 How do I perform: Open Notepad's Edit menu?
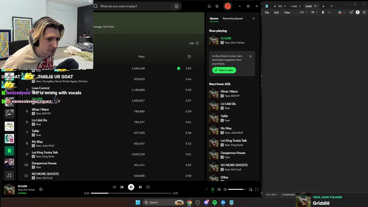(276, 12)
